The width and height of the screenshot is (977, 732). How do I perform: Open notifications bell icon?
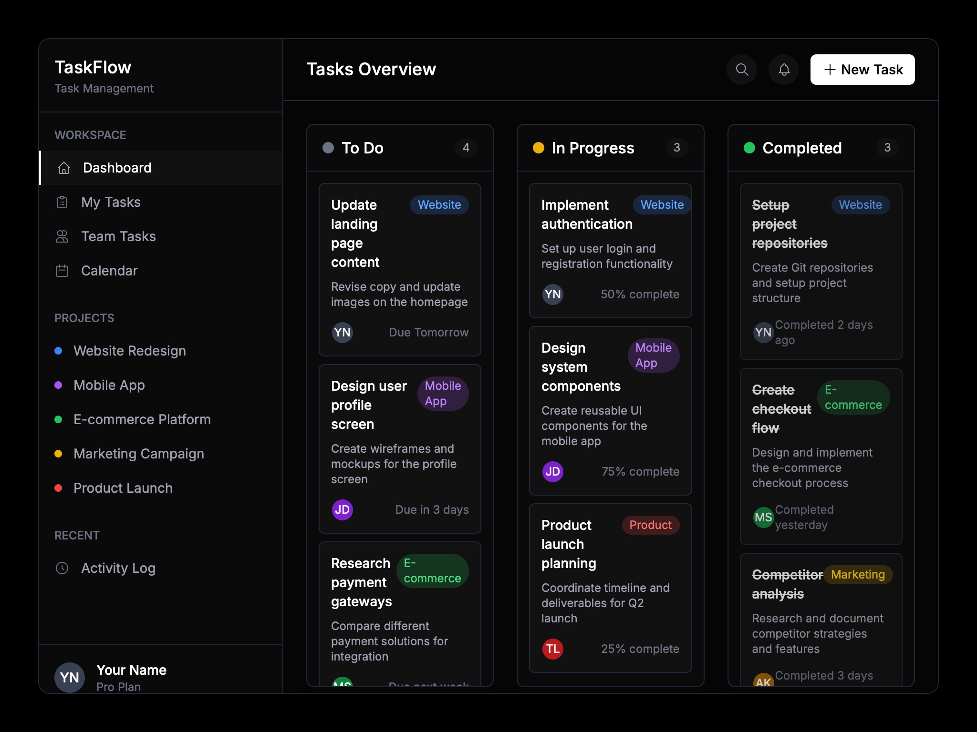pos(784,70)
